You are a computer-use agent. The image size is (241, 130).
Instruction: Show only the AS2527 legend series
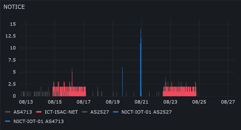coord(99,112)
